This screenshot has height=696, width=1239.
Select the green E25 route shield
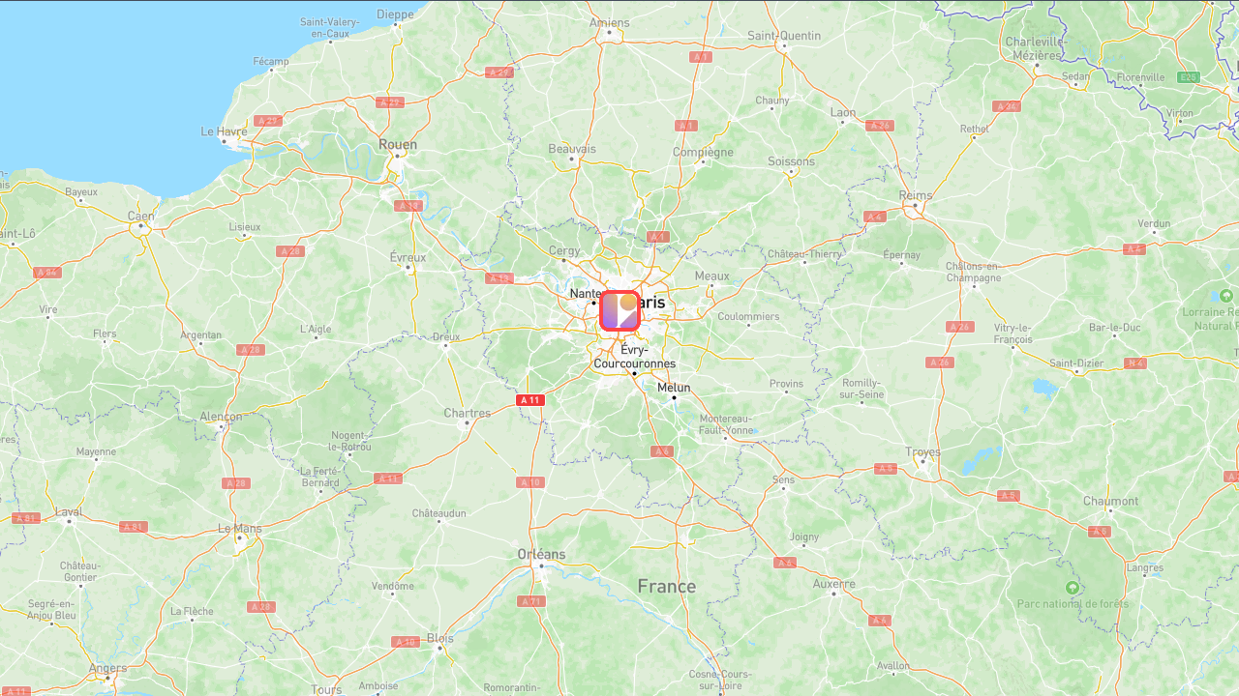(x=1188, y=76)
